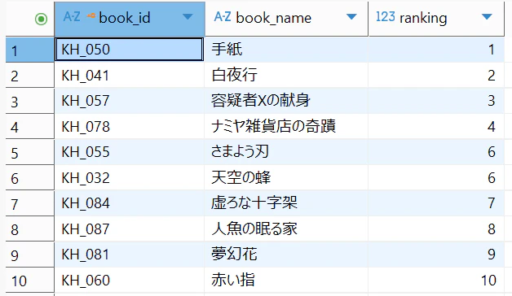This screenshot has height=296, width=512.
Task: Click the book name 人魚の眠る家
Action: (x=254, y=229)
